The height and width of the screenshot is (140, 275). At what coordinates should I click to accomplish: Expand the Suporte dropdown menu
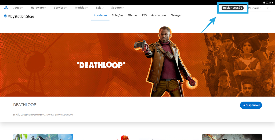tap(117, 8)
